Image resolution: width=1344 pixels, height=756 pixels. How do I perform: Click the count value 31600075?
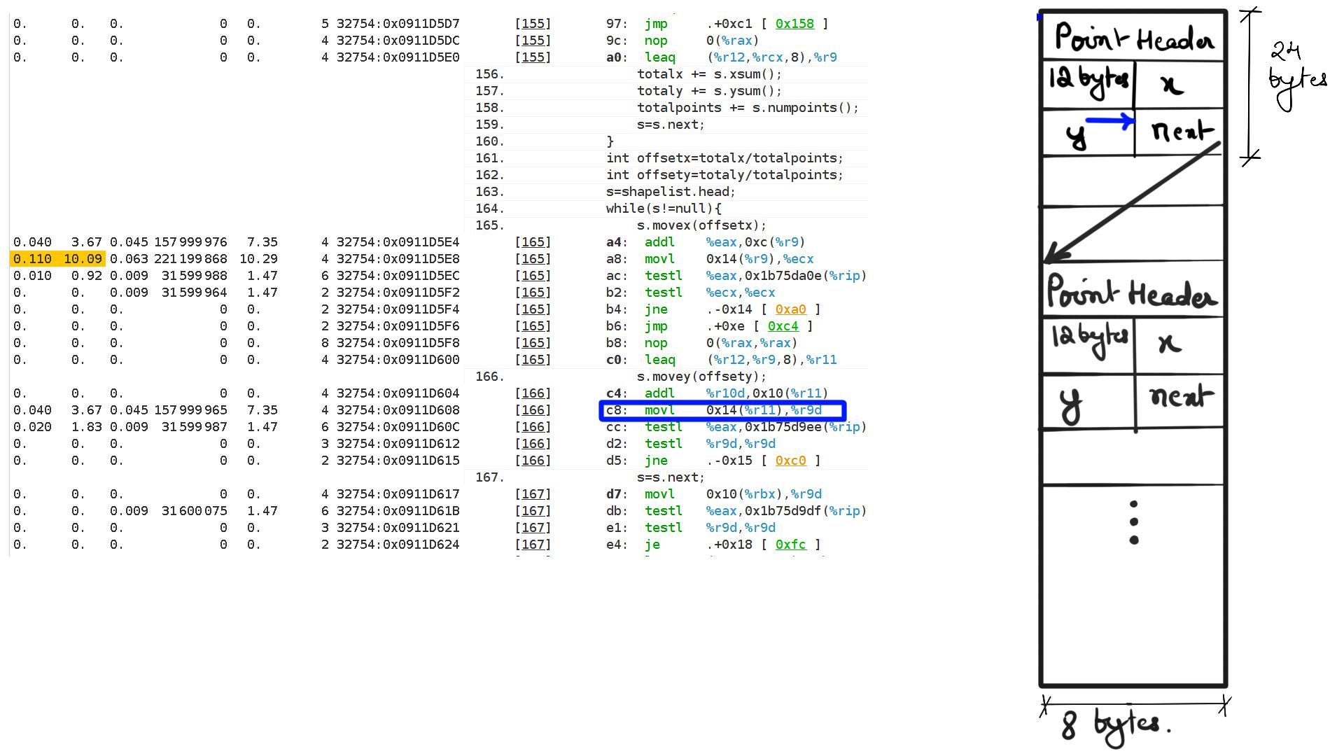click(x=195, y=511)
